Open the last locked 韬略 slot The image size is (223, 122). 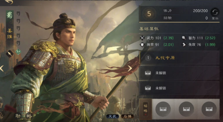[x=209, y=109]
